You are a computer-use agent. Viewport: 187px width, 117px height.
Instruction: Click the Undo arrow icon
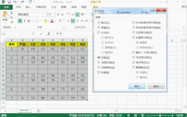coord(15,2)
